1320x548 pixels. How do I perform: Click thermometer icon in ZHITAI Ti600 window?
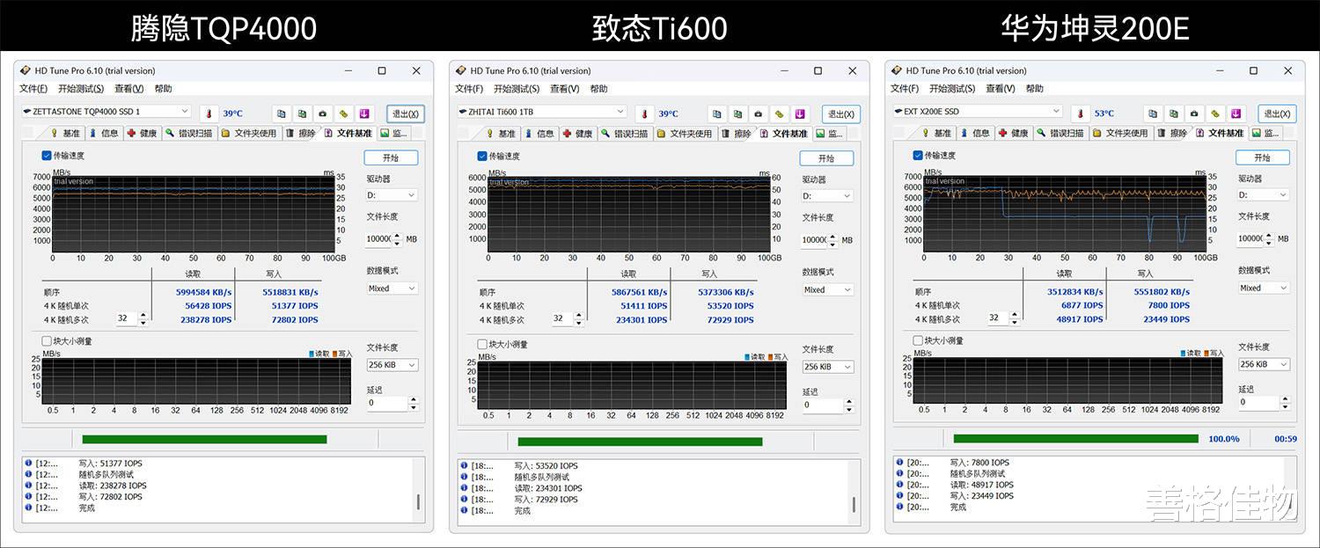click(x=645, y=113)
